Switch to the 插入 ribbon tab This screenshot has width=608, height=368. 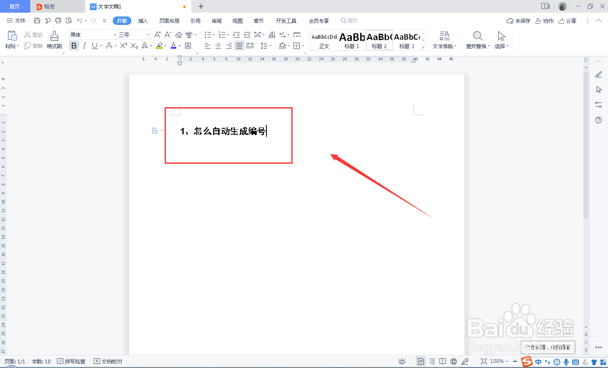[x=143, y=20]
